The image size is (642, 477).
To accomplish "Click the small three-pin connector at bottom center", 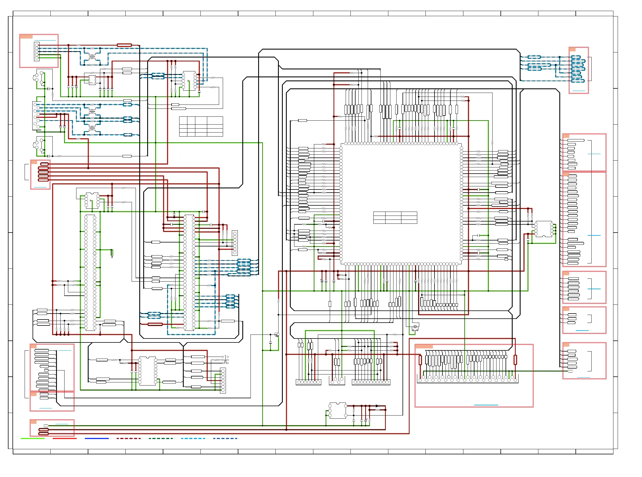I will click(x=337, y=381).
